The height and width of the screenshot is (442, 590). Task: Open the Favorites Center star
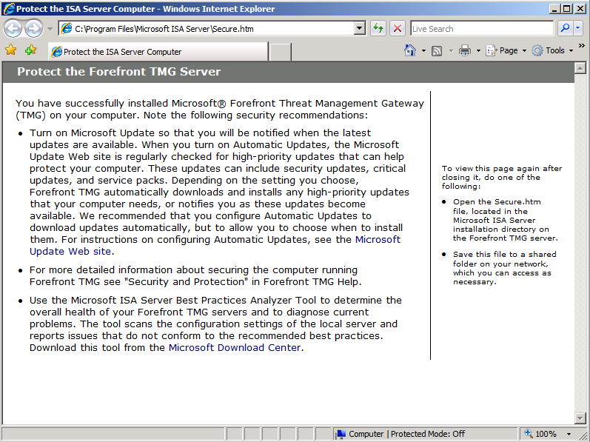[x=11, y=50]
